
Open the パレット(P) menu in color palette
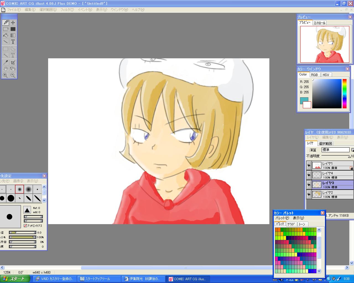pyautogui.click(x=282, y=218)
